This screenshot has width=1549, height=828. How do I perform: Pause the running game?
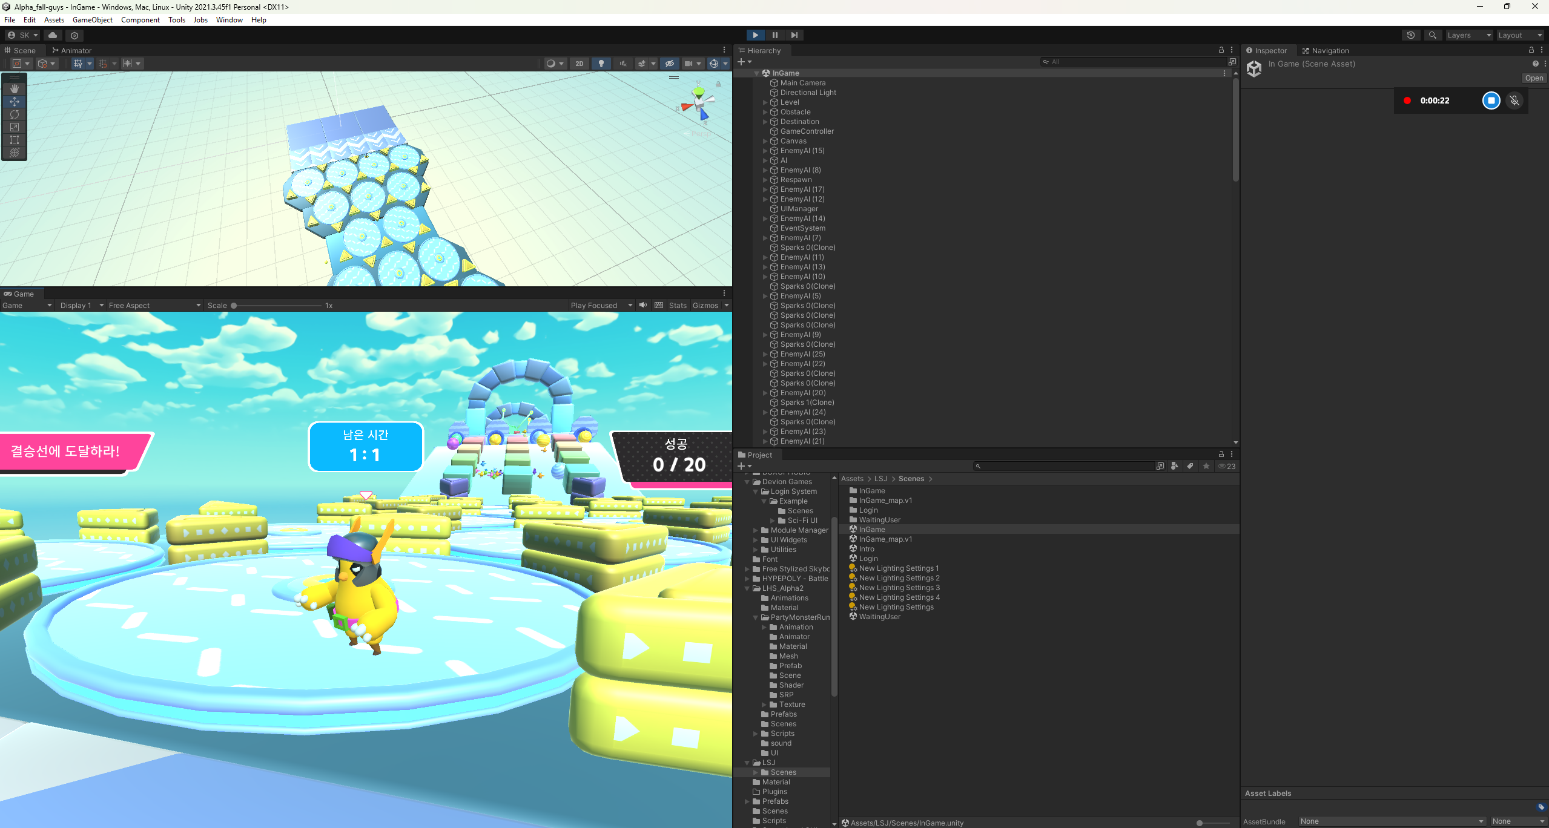click(774, 35)
